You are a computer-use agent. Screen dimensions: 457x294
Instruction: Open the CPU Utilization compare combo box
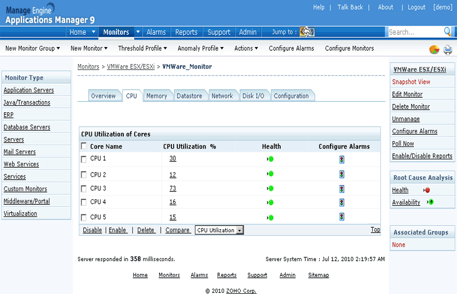pyautogui.click(x=219, y=230)
